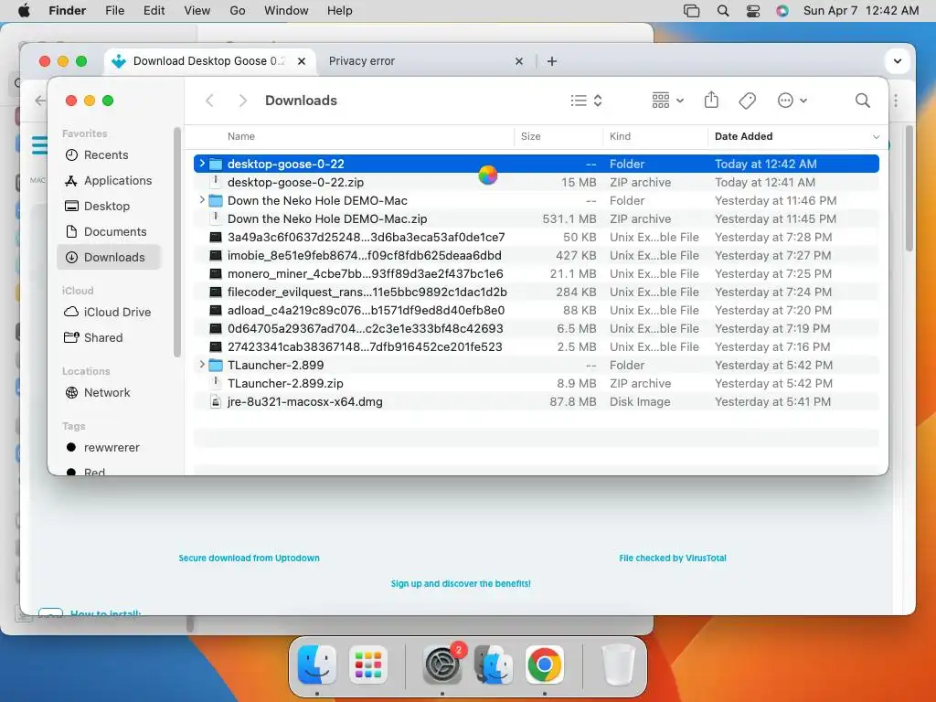Screen dimensions: 936x702
Task: Open Spotlight search in menu bar
Action: click(723, 11)
